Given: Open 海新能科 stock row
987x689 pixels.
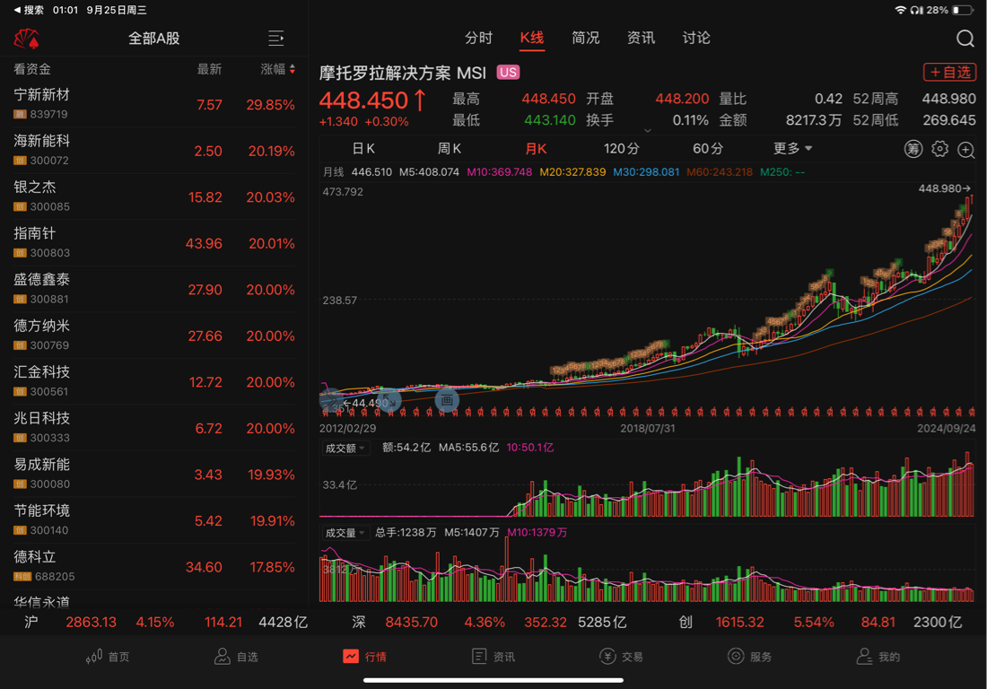Looking at the screenshot, I should [x=154, y=151].
